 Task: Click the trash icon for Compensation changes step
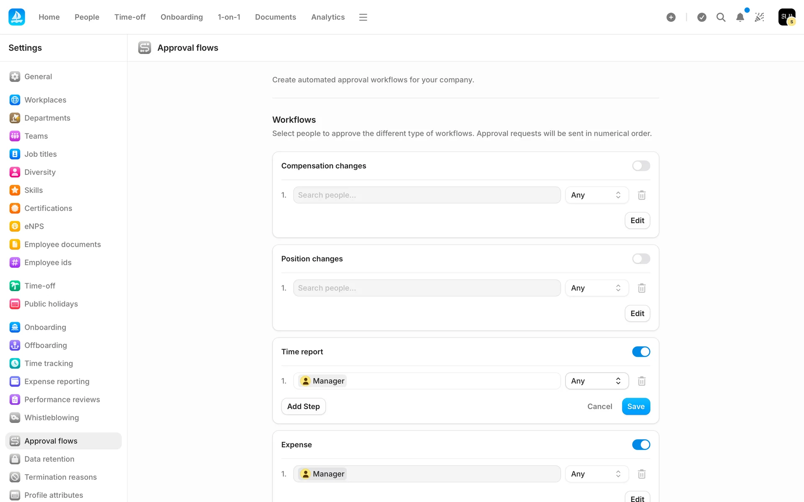click(642, 195)
